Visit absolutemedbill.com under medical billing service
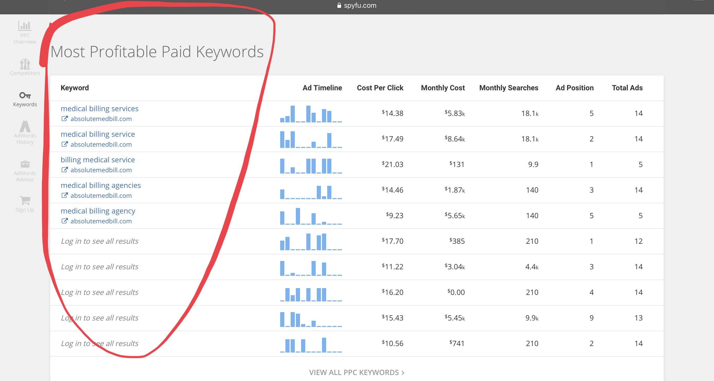Viewport: 714px width, 381px height. coord(101,144)
